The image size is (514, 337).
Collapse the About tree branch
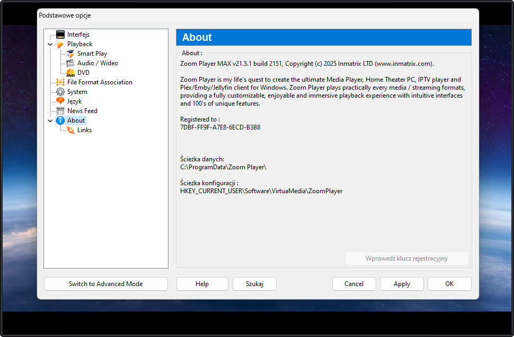(50, 120)
